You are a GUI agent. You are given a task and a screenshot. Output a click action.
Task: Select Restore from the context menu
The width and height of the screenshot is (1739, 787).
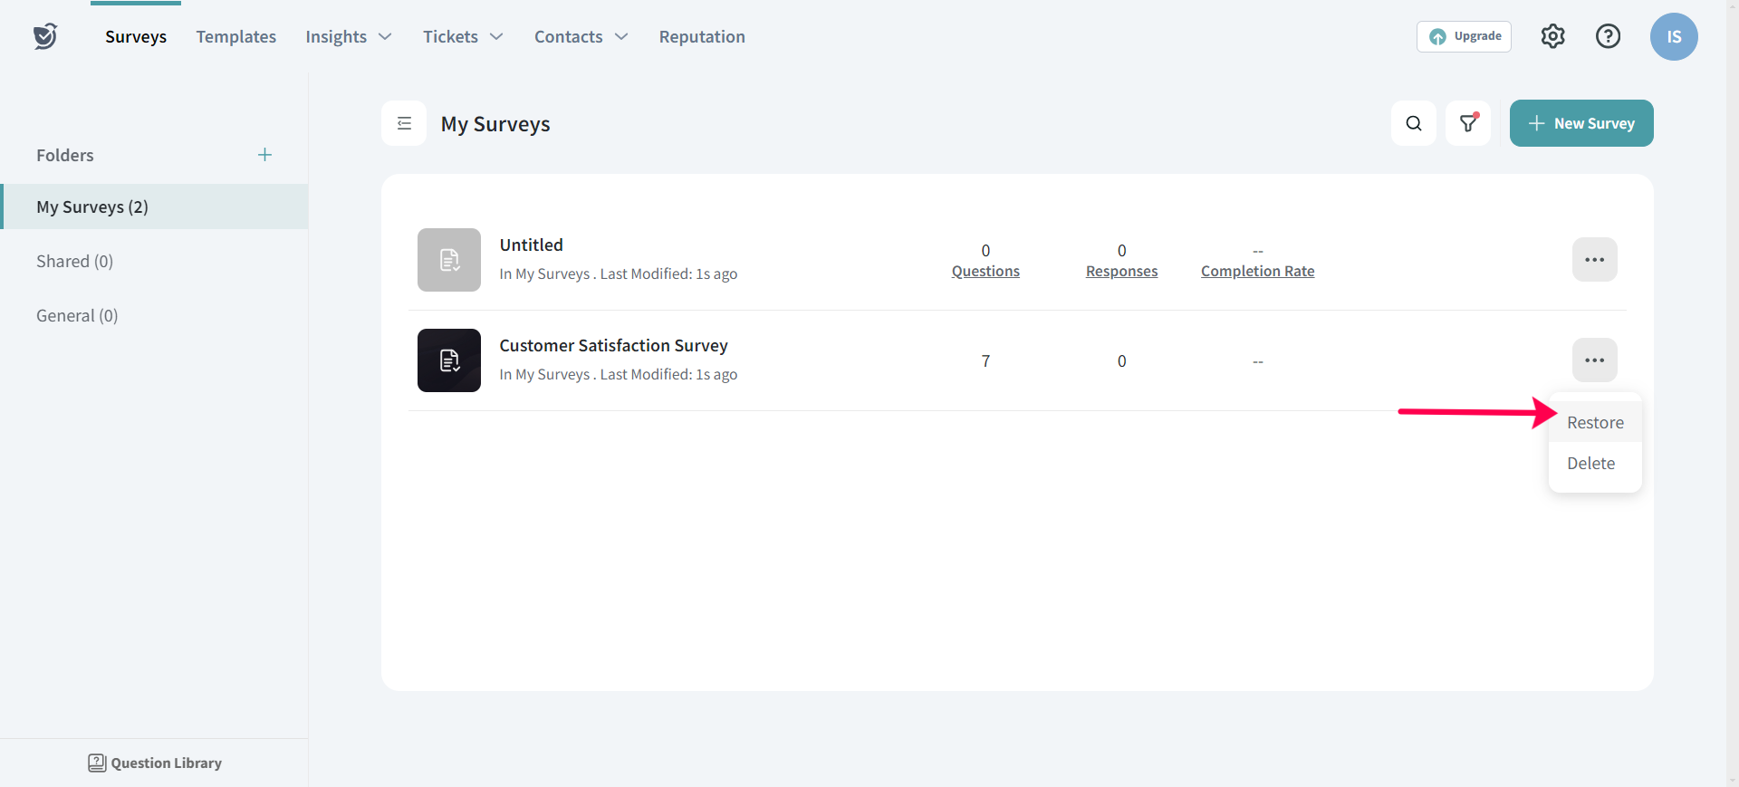click(x=1595, y=423)
